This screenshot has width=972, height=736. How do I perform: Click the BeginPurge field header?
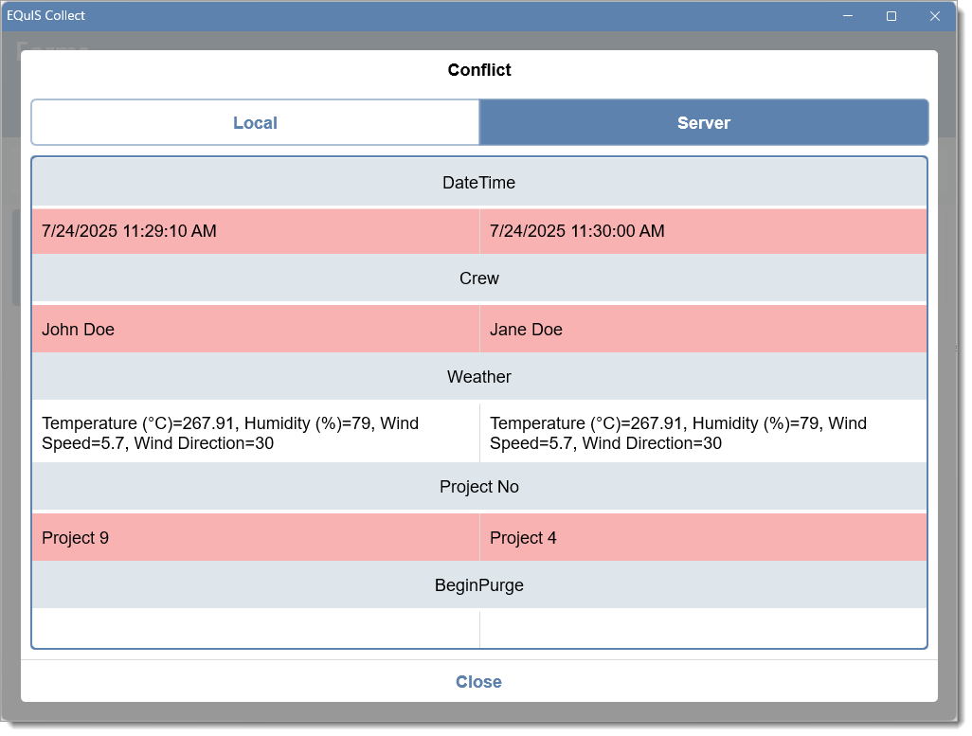(479, 584)
